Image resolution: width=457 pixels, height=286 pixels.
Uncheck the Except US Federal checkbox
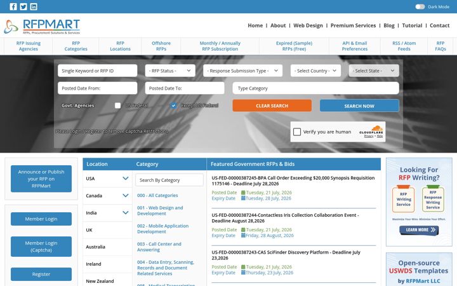pos(173,106)
